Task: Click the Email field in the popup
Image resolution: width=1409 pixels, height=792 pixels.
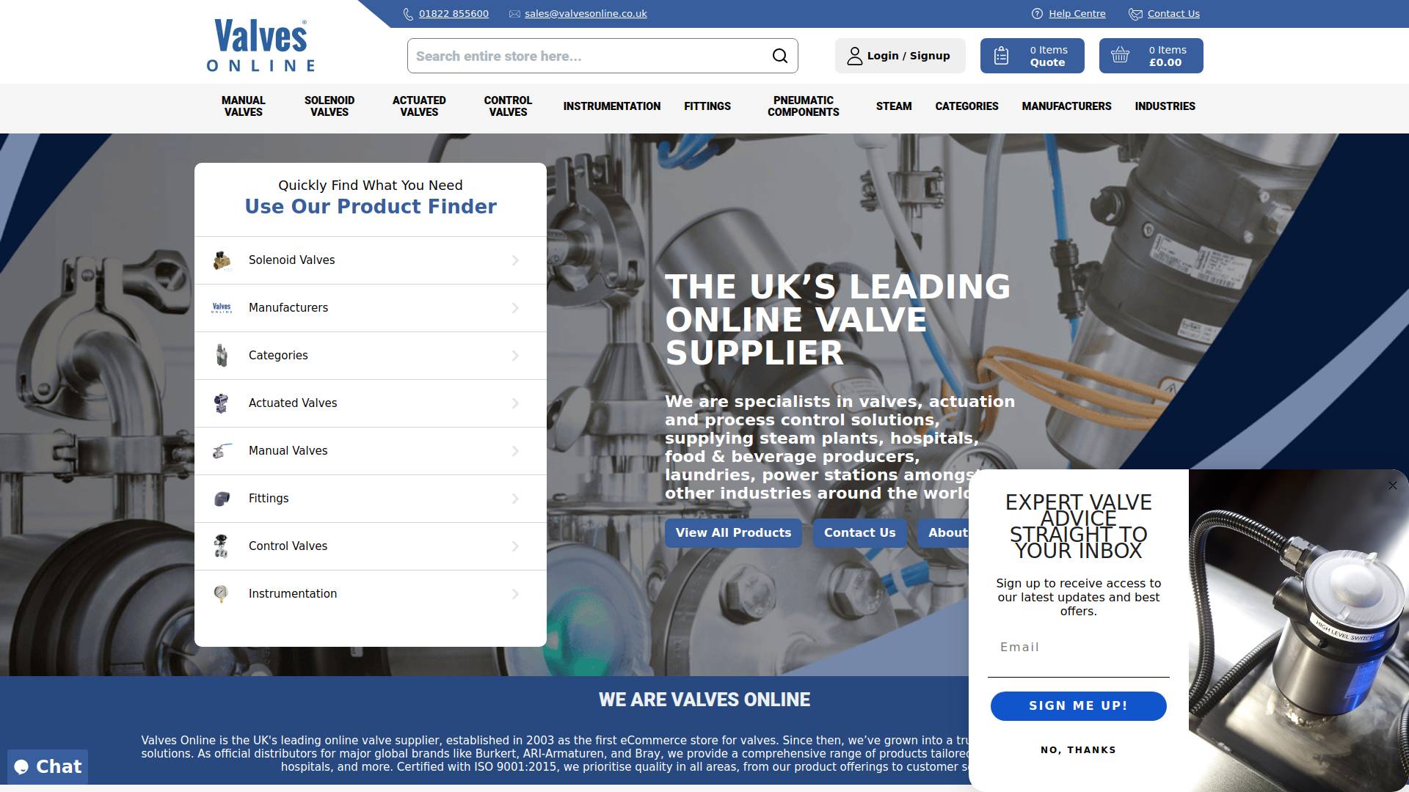Action: (x=1078, y=648)
